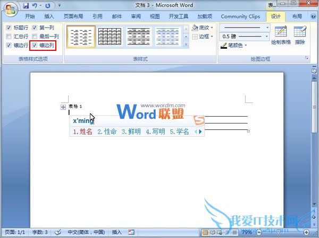Switch to Draft view
Image resolution: width=319 pixels, height=238 pixels.
click(x=234, y=232)
